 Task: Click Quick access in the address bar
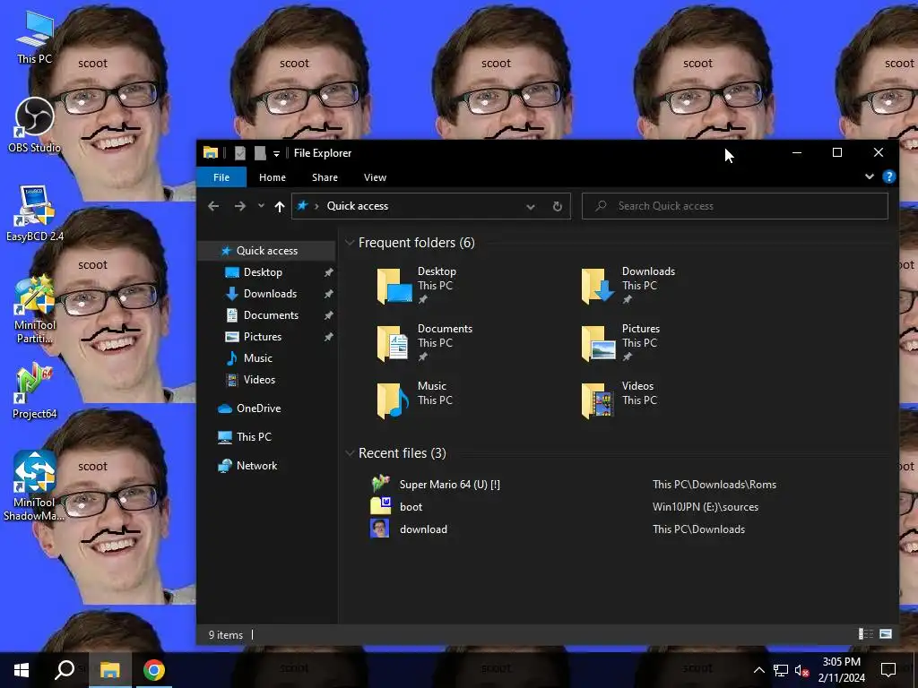[x=357, y=206]
